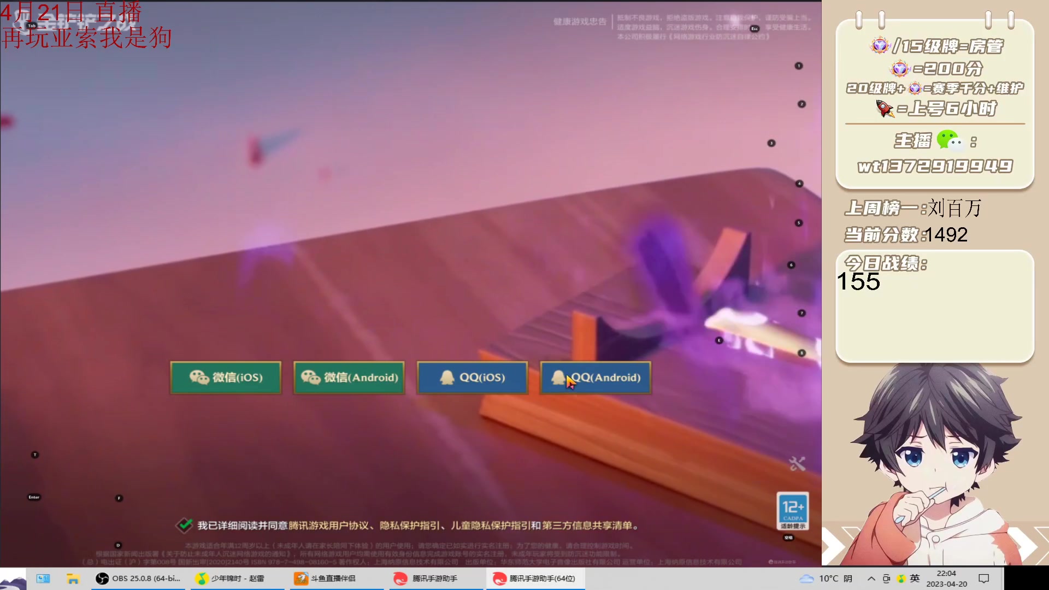The height and width of the screenshot is (590, 1049).
Task: Switch to OBS 25.0.8 taskbar window
Action: coord(138,579)
